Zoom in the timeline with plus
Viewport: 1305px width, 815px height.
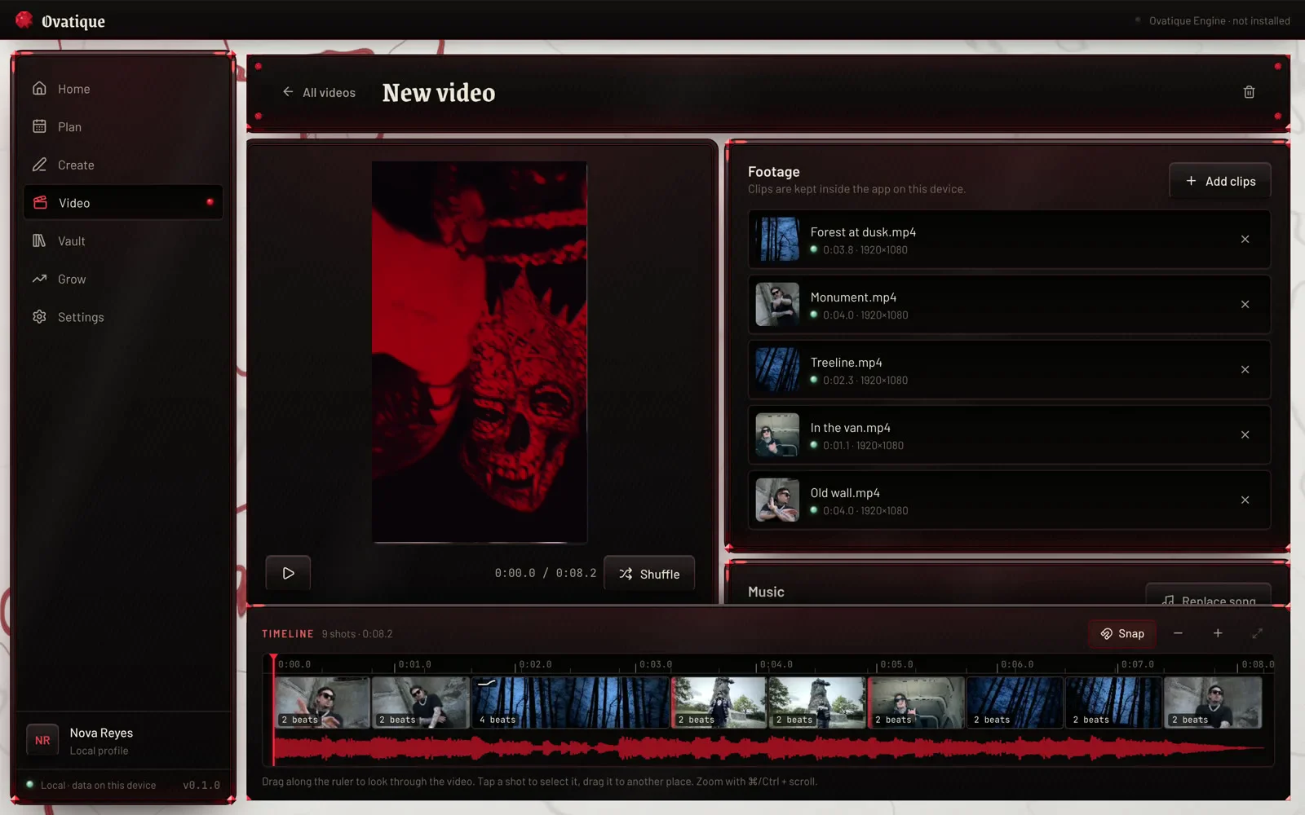click(1218, 633)
